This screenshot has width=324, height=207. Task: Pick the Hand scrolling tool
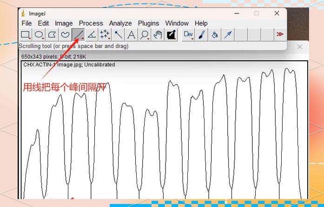(x=158, y=35)
